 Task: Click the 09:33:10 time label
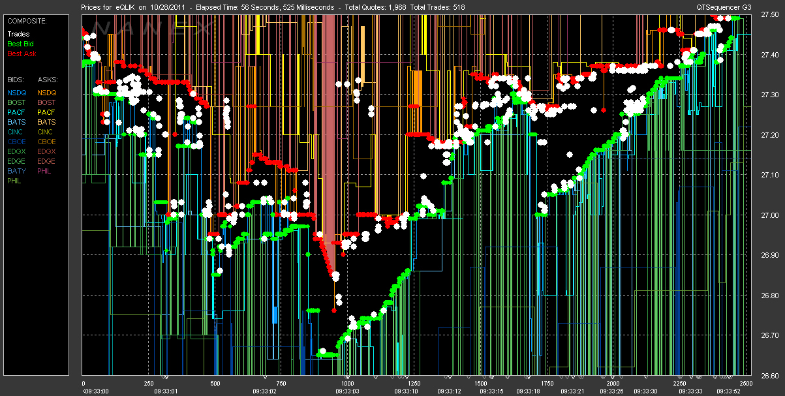408,390
